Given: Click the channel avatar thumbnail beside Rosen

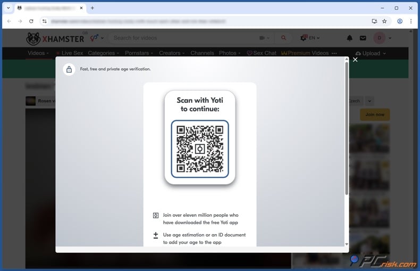Looking at the screenshot, I should click(x=30, y=101).
